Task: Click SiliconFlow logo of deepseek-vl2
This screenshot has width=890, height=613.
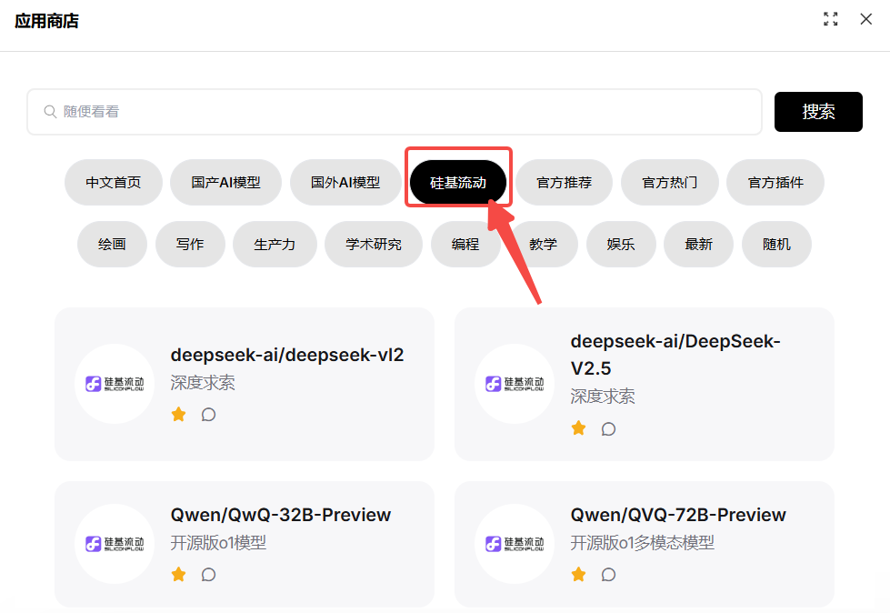Action: coord(115,384)
